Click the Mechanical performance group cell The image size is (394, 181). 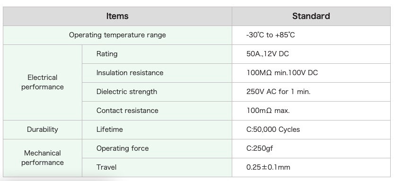(x=43, y=158)
